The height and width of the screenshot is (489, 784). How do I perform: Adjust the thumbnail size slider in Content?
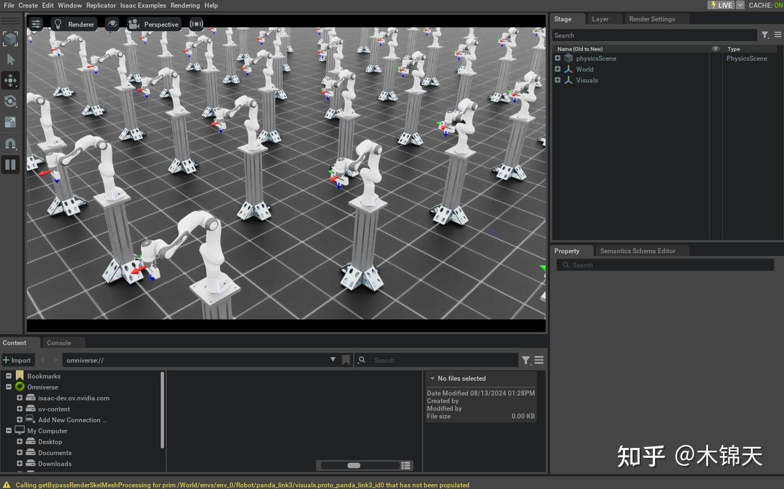click(354, 465)
